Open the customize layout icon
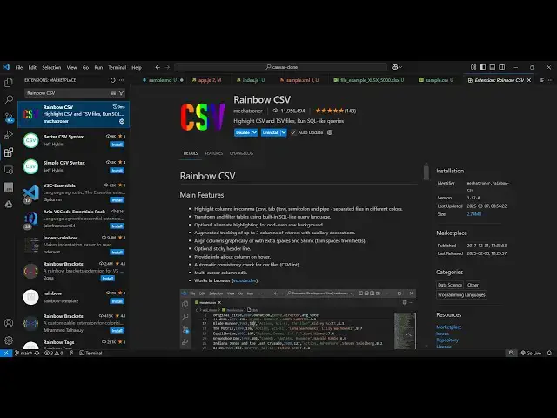This screenshot has height=418, width=557. tap(473, 67)
